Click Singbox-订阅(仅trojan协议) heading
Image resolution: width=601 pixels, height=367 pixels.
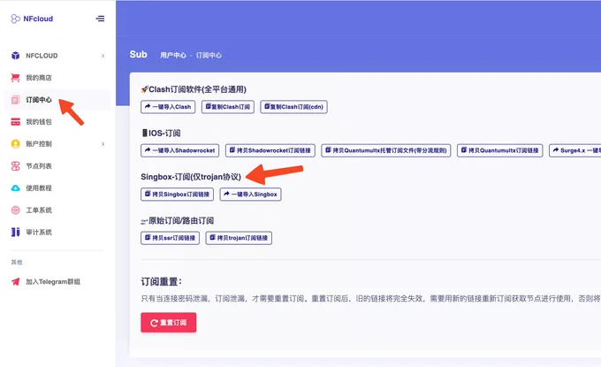pyautogui.click(x=191, y=177)
